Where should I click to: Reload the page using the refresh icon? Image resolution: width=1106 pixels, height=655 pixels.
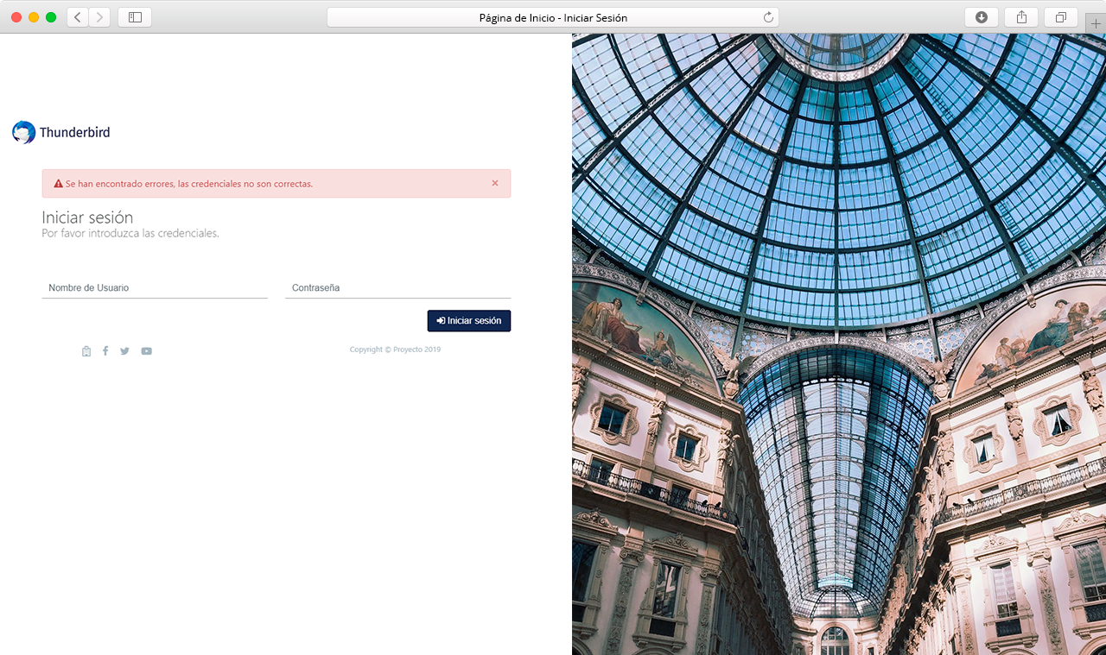767,16
